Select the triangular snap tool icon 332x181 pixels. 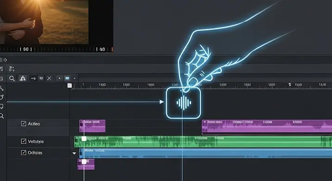(23, 78)
